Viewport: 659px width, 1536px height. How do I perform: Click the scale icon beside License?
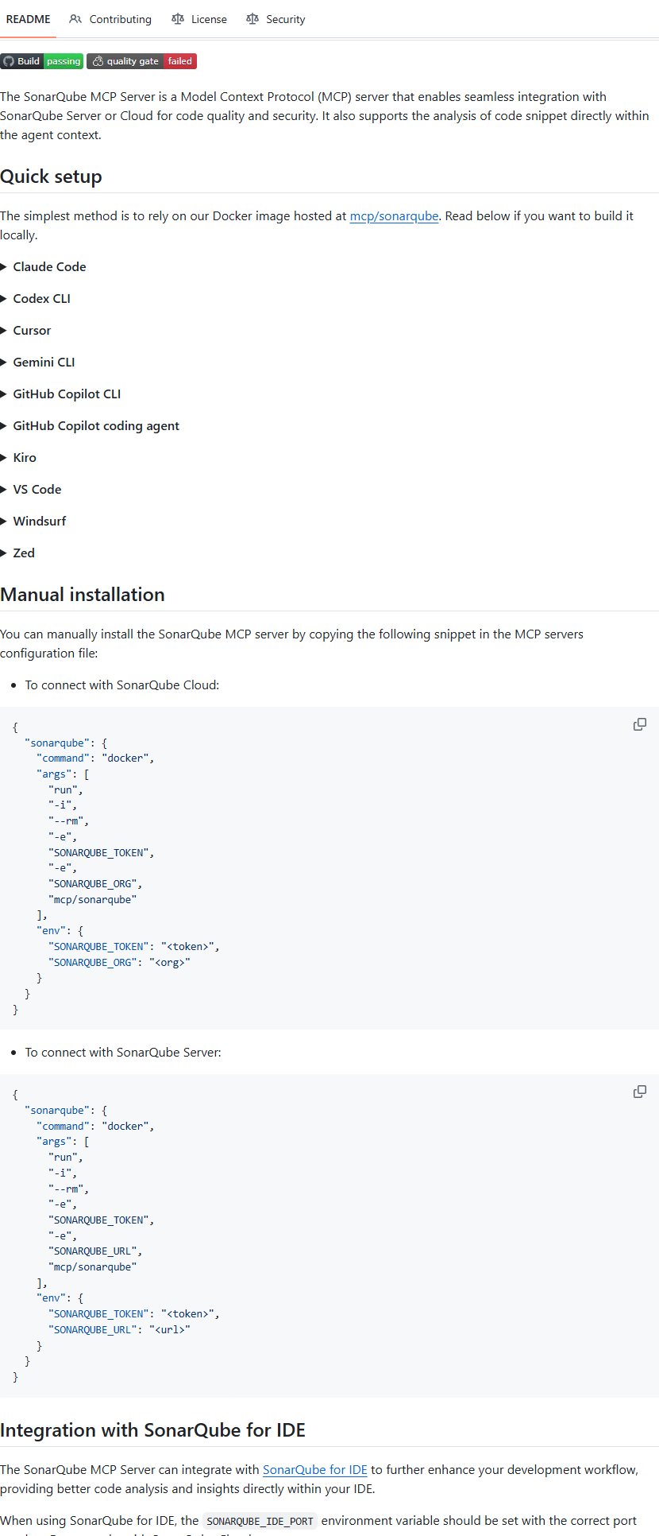pyautogui.click(x=178, y=19)
